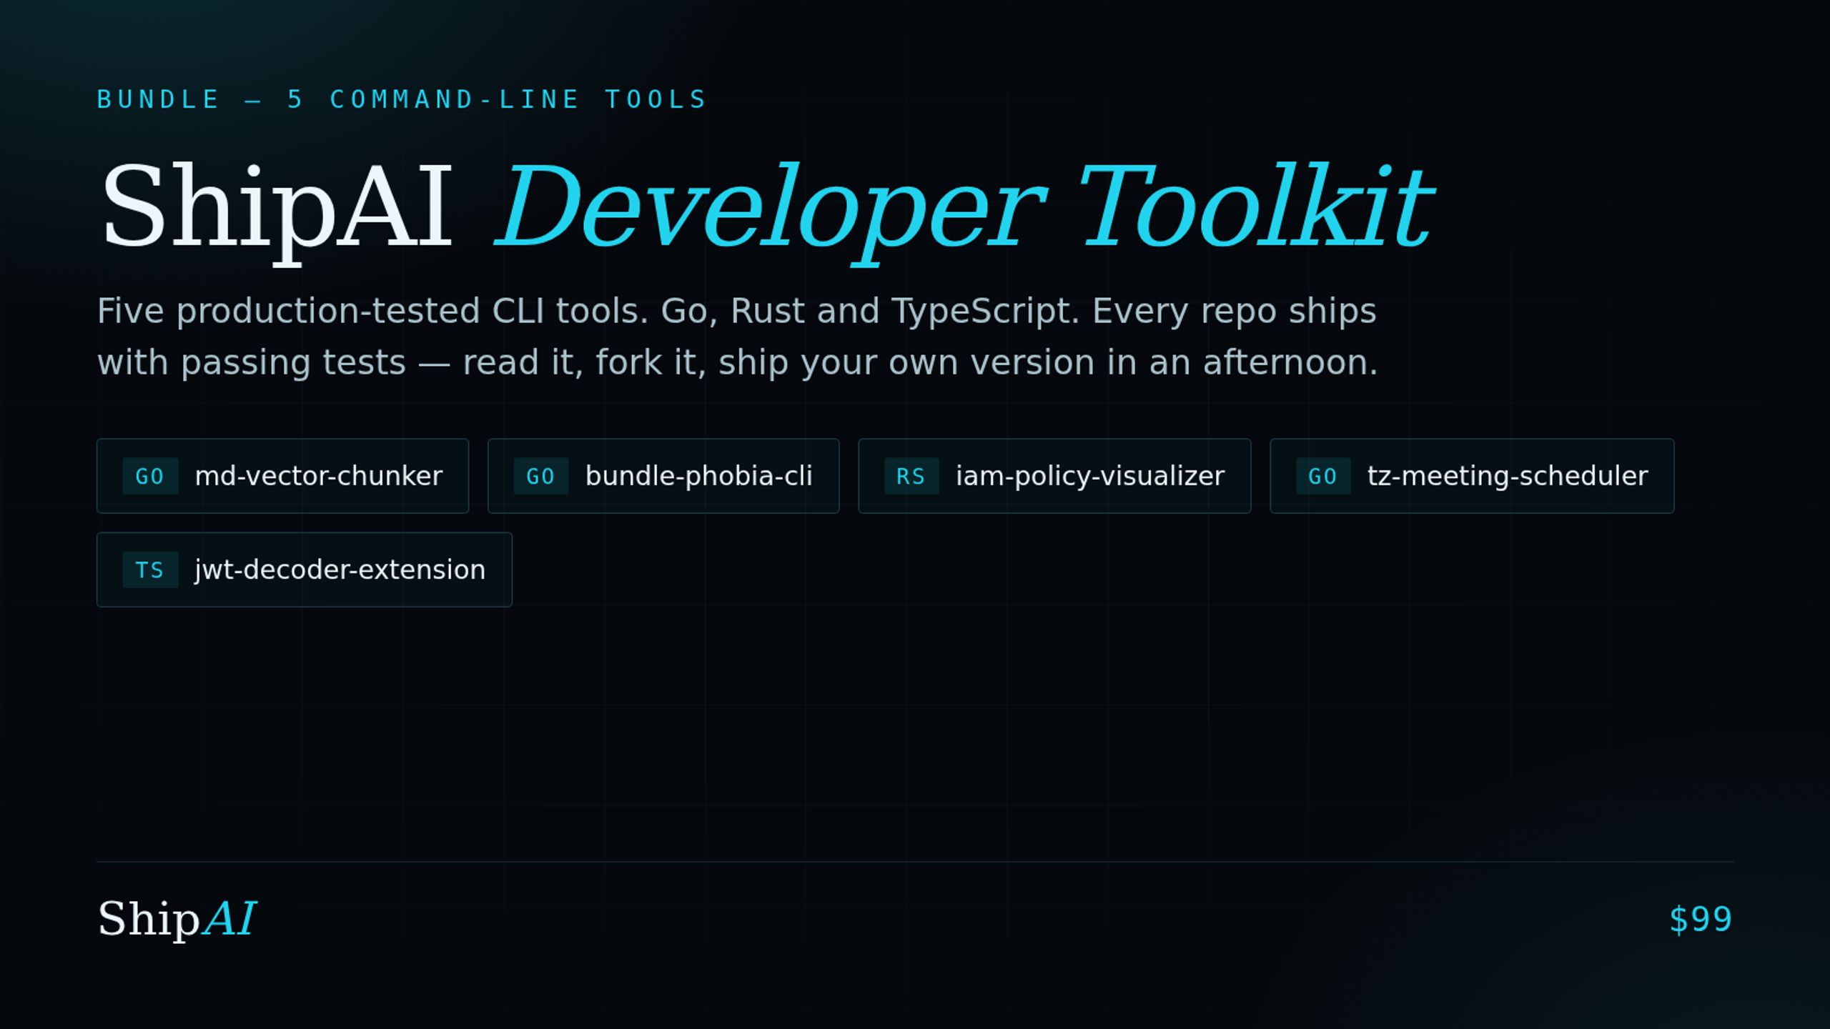Click the $99 price label
The height and width of the screenshot is (1029, 1830).
point(1701,920)
